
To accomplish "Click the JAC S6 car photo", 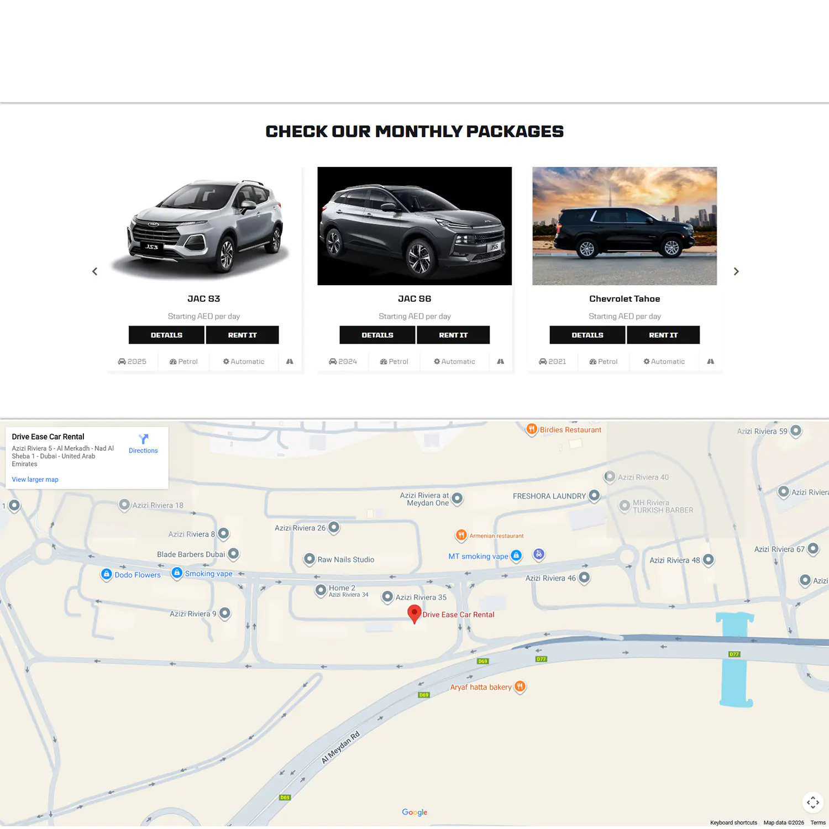I will click(414, 226).
